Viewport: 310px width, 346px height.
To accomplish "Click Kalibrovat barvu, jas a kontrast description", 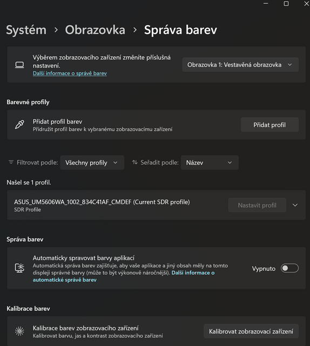I will point(98,336).
